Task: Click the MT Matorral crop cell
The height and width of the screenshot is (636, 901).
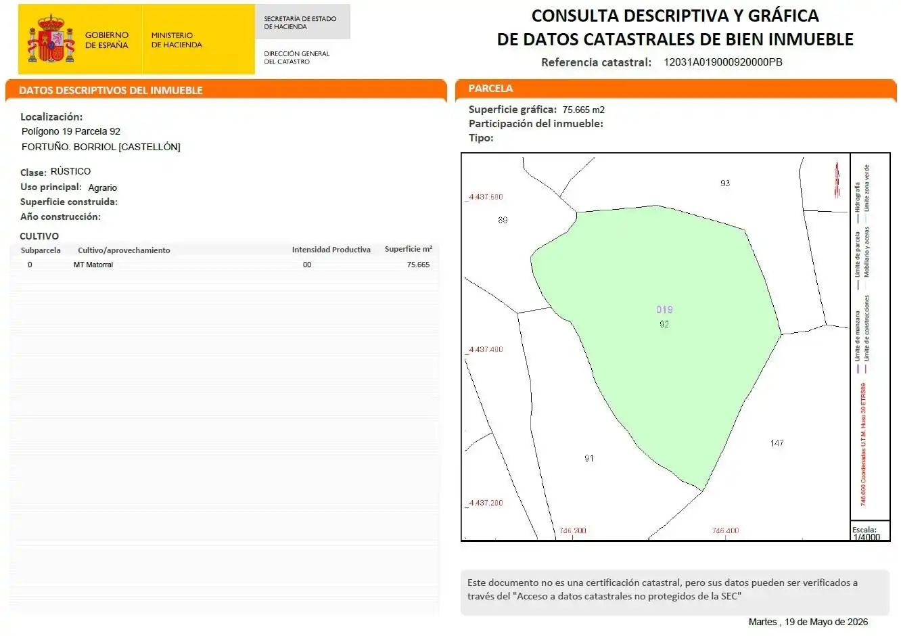Action: pos(93,265)
